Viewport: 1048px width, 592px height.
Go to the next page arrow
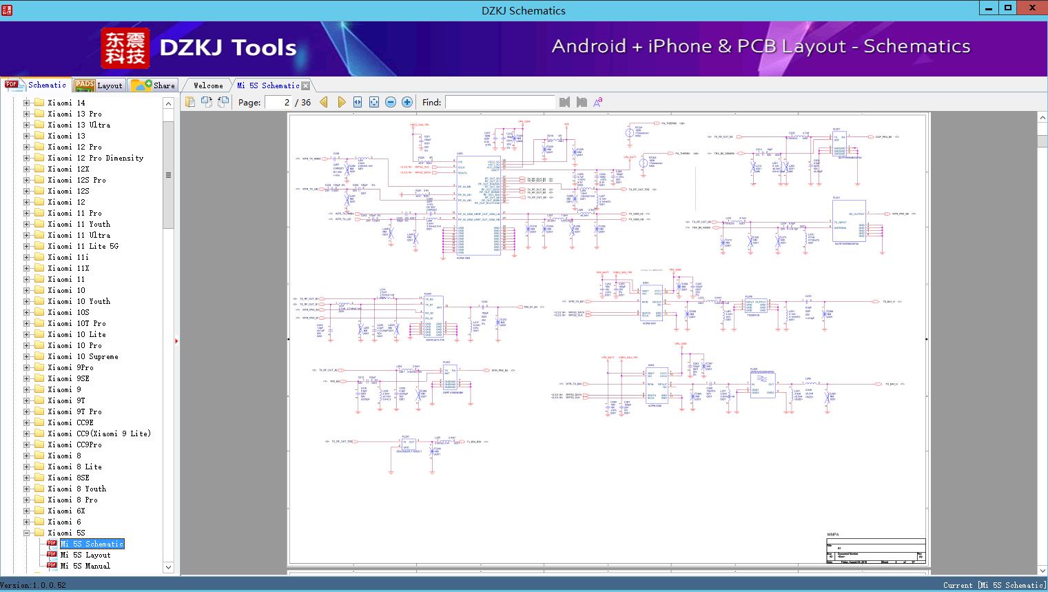[341, 102]
